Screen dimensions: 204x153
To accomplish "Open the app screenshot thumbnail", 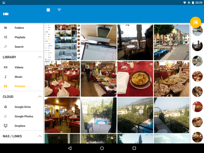I will click(x=62, y=42).
